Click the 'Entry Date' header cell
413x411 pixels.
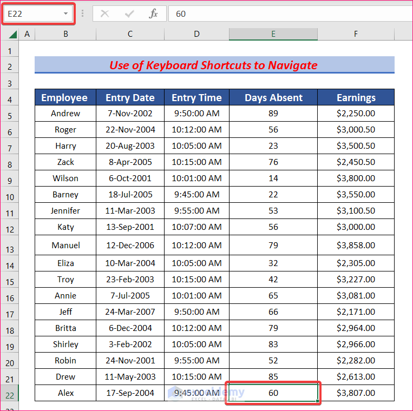pos(130,98)
